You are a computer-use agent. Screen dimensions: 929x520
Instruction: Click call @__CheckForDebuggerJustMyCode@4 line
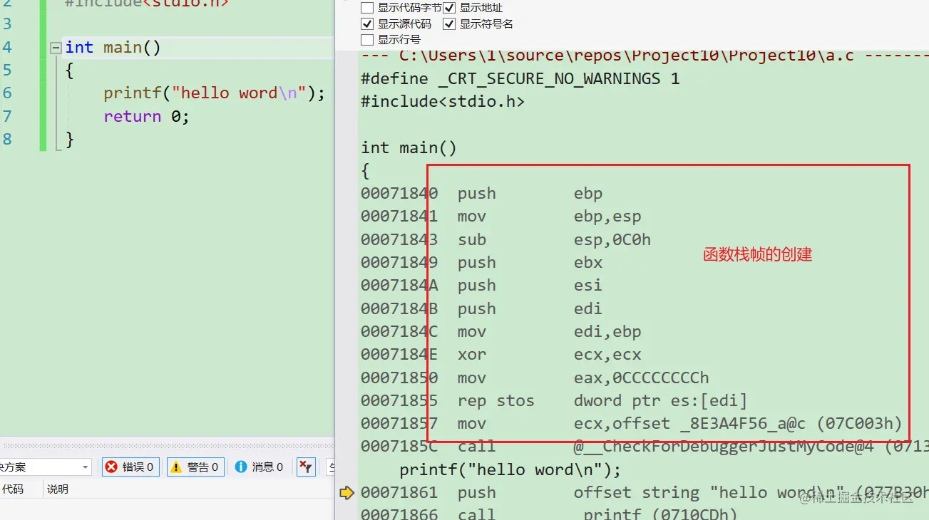coord(645,447)
